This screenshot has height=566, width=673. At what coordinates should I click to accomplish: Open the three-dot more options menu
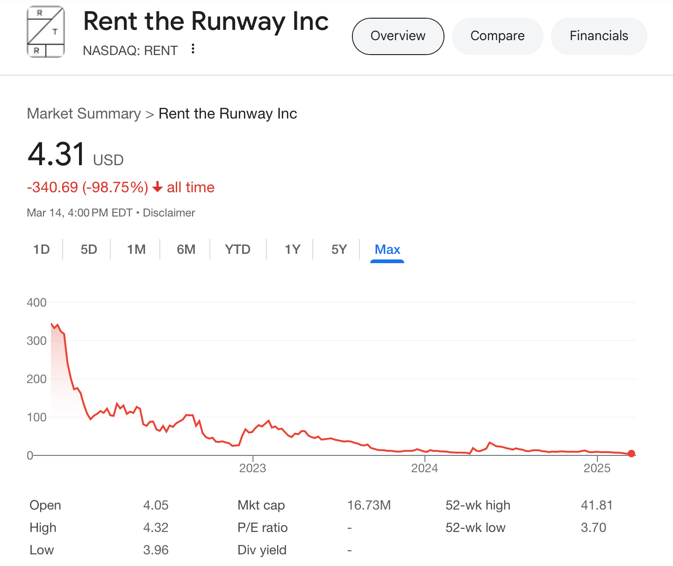pos(193,49)
